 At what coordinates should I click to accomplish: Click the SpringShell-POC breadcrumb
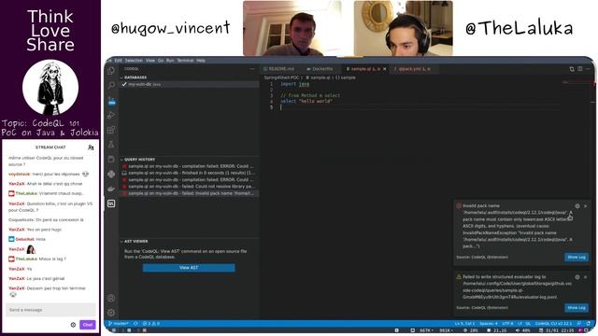pyautogui.click(x=281, y=77)
